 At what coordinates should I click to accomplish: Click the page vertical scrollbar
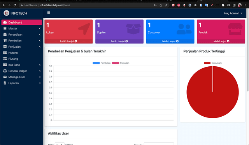pos(248,50)
